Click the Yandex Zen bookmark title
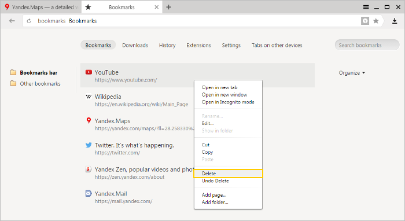Viewport: 405px width, 221px height. 144,170
